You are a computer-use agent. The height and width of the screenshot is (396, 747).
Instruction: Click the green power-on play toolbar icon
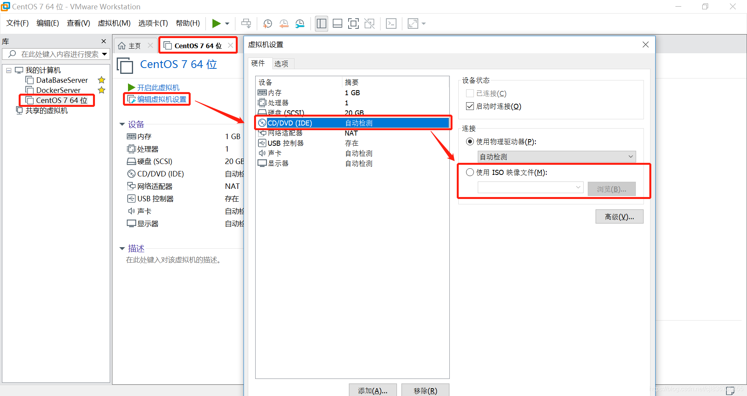coord(216,24)
